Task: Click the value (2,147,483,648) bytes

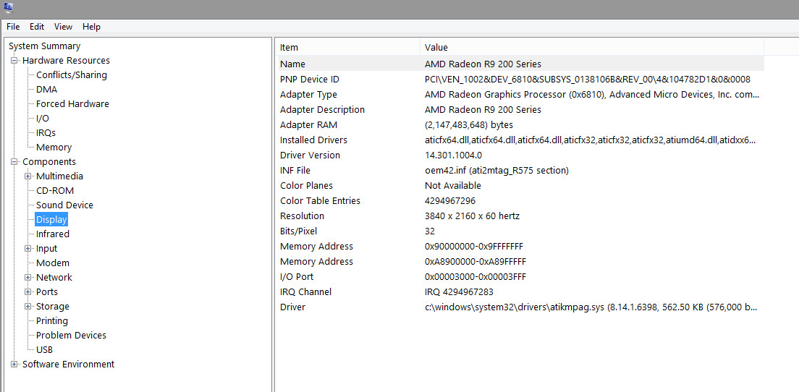Action: (469, 124)
